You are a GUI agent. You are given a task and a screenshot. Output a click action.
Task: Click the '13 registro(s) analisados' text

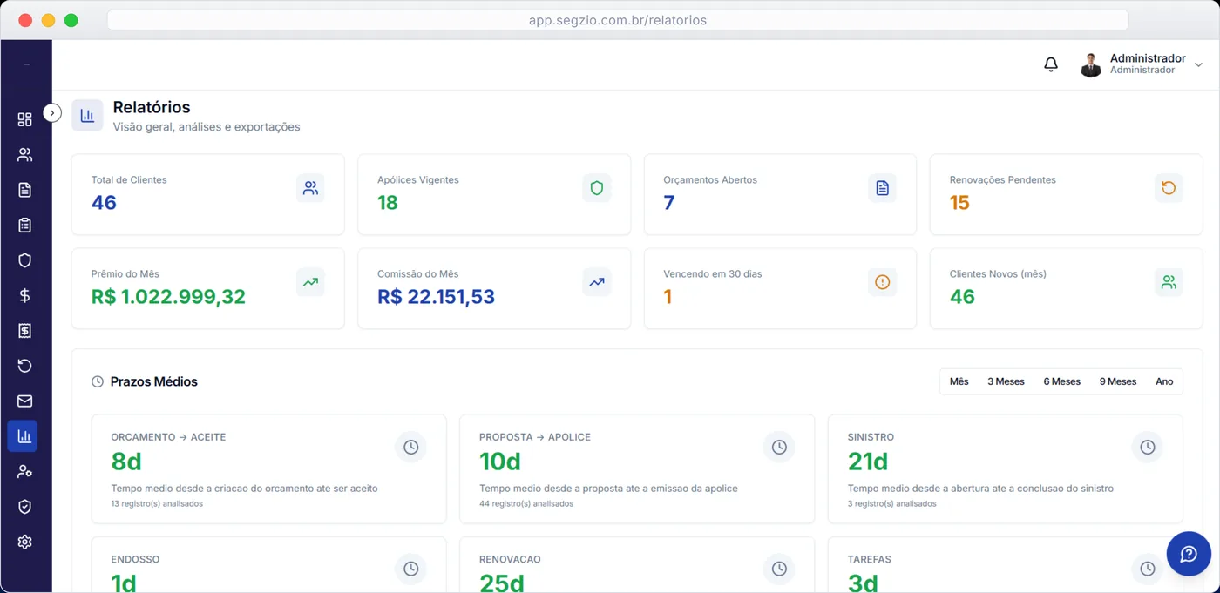[x=157, y=503]
